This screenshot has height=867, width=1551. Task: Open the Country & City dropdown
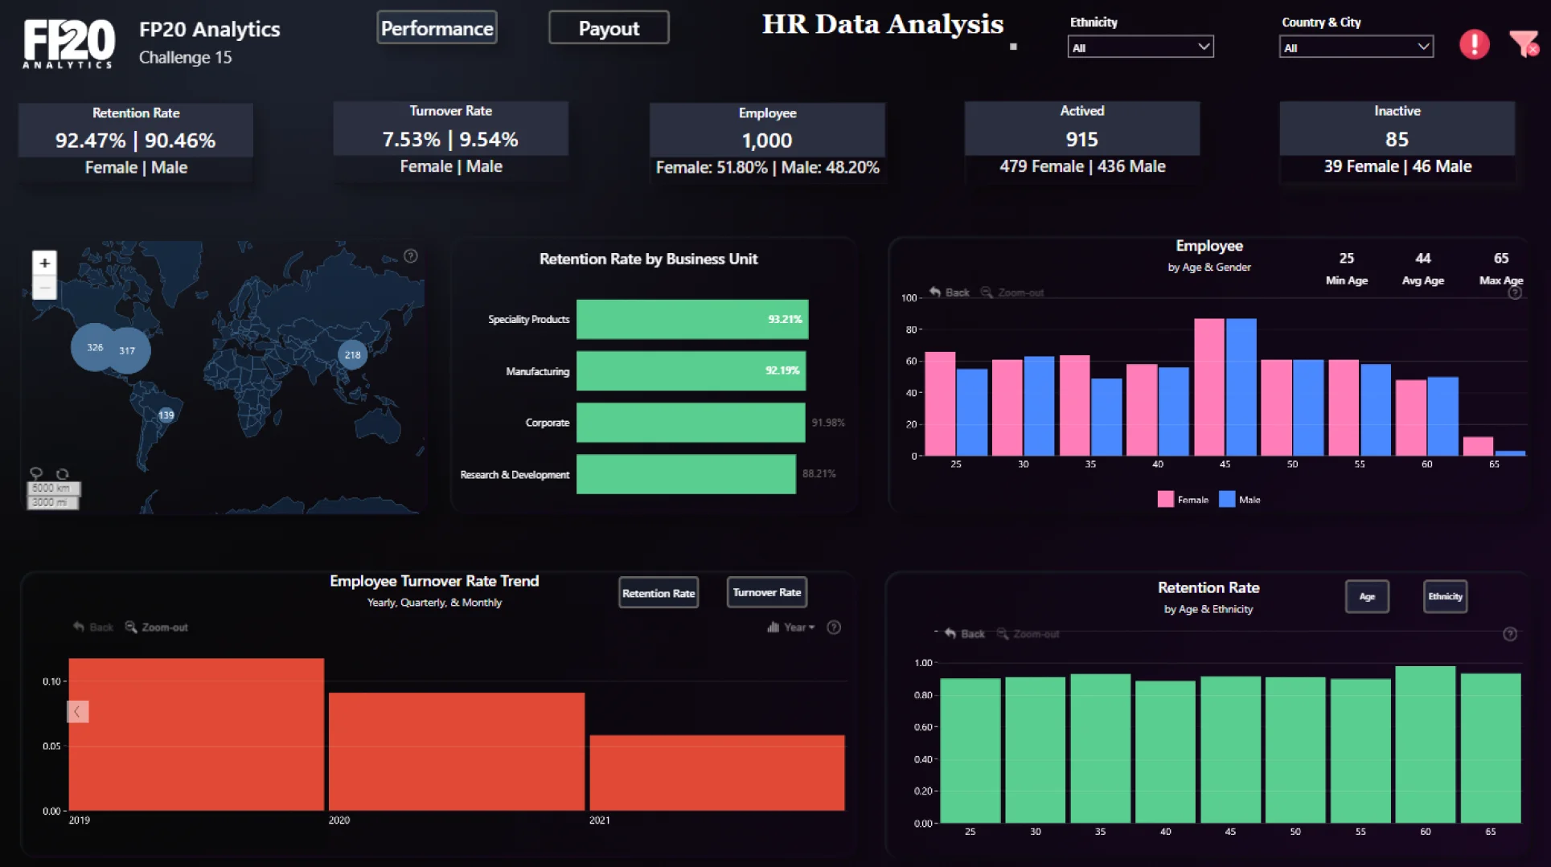pos(1356,47)
